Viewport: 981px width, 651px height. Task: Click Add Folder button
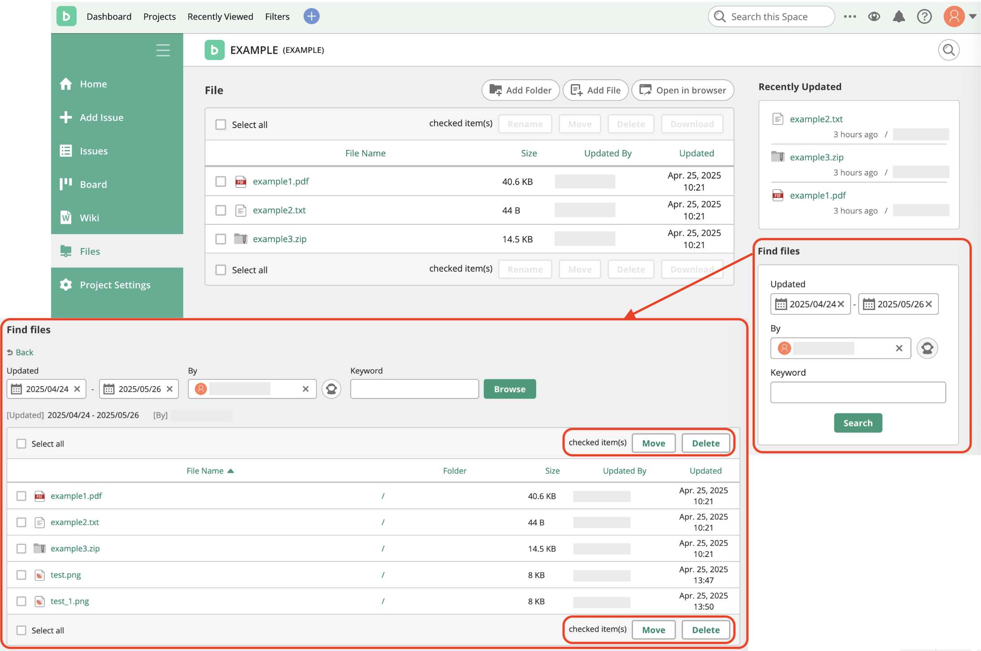[x=520, y=90]
